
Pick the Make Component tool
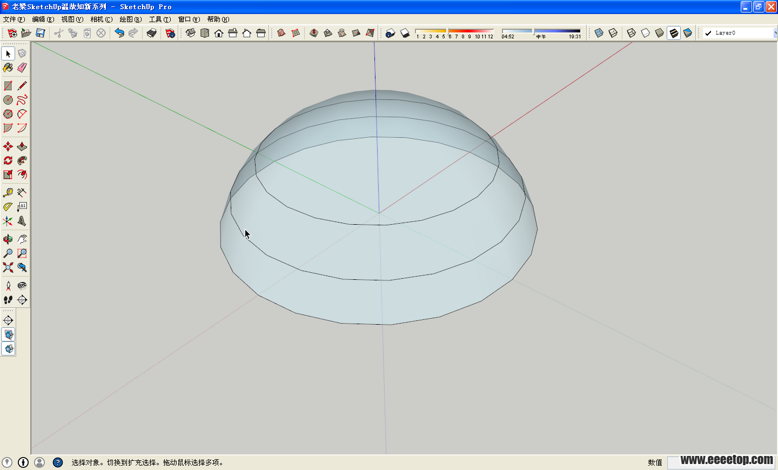[22, 53]
